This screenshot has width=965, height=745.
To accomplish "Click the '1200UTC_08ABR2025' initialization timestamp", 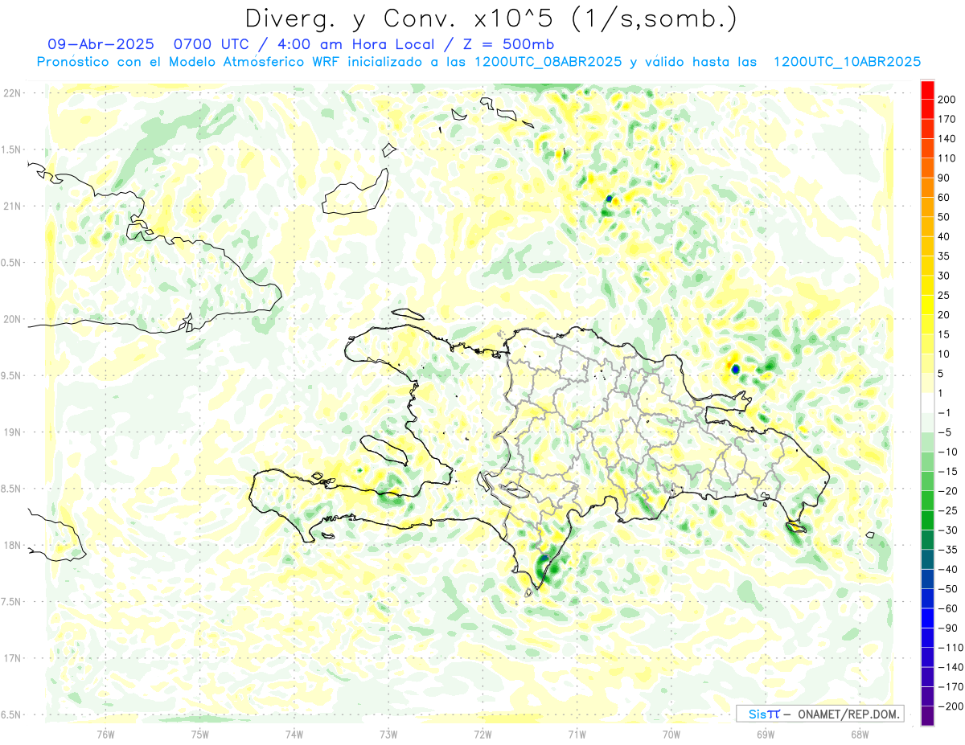I will point(547,62).
